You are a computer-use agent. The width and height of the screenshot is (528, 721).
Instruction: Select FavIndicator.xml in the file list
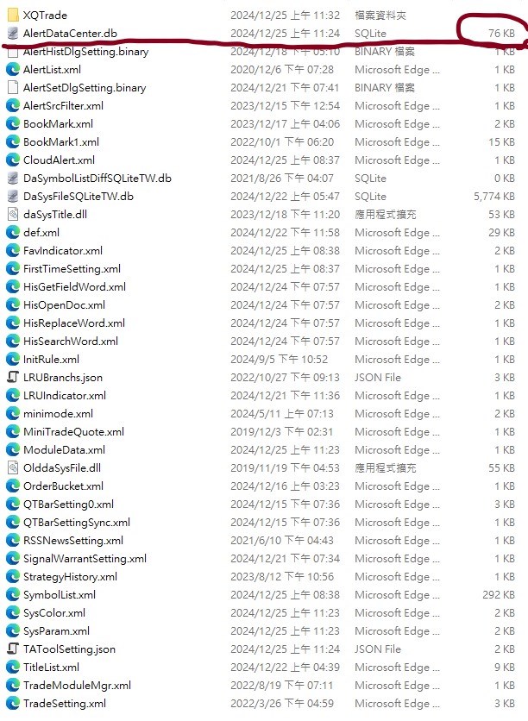pyautogui.click(x=63, y=251)
